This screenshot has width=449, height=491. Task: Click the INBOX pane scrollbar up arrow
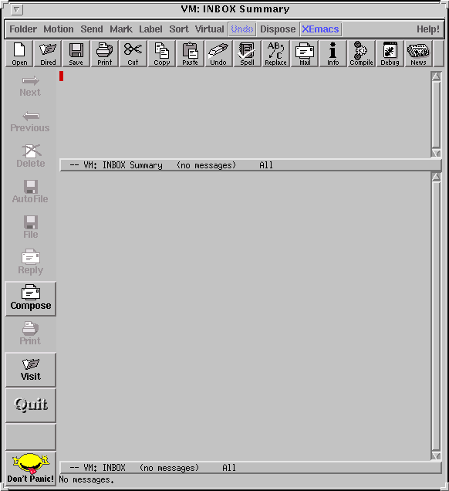[436, 177]
